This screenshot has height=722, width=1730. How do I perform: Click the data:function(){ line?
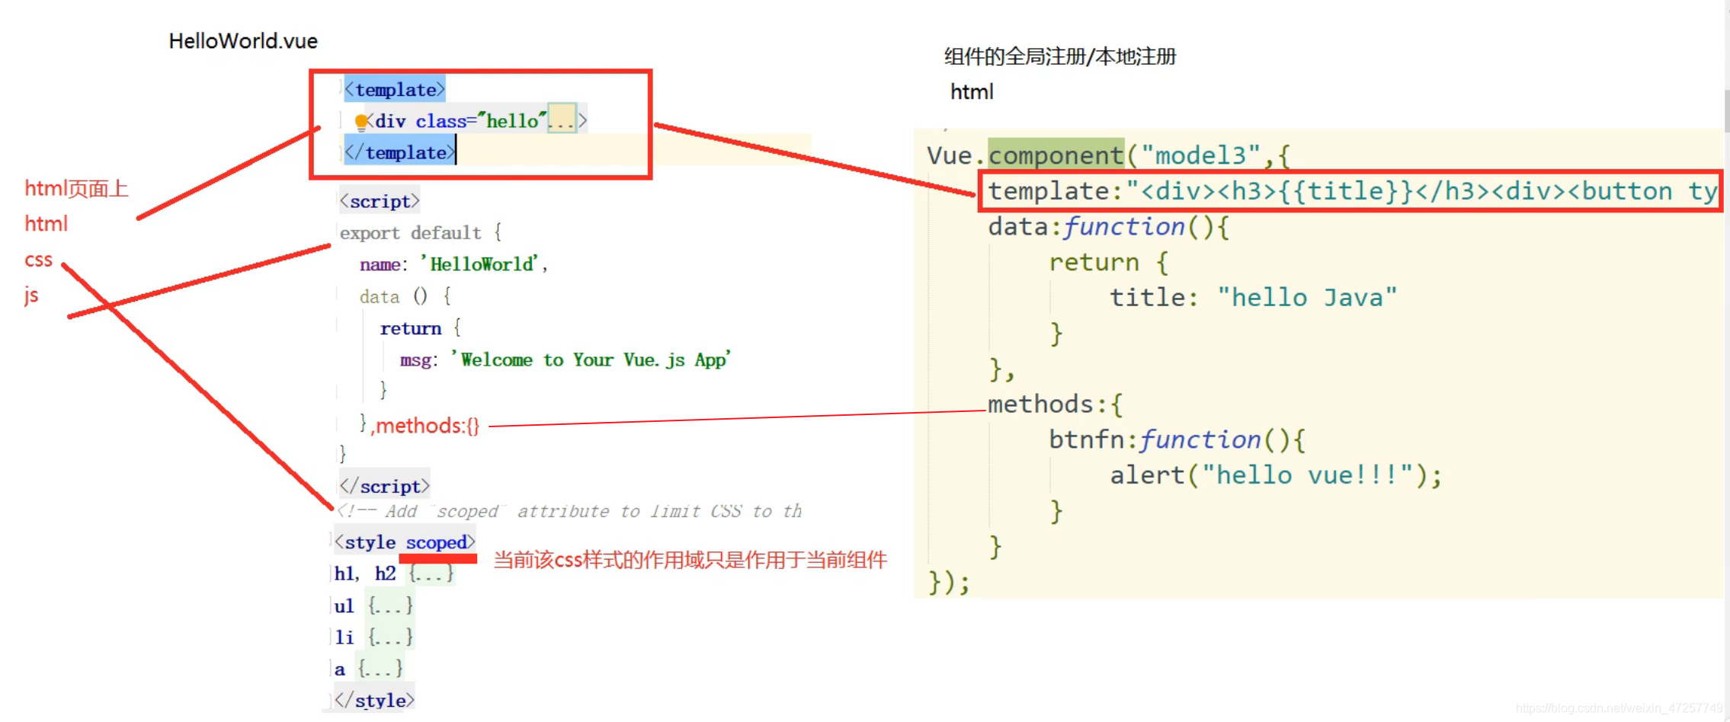click(x=1109, y=227)
